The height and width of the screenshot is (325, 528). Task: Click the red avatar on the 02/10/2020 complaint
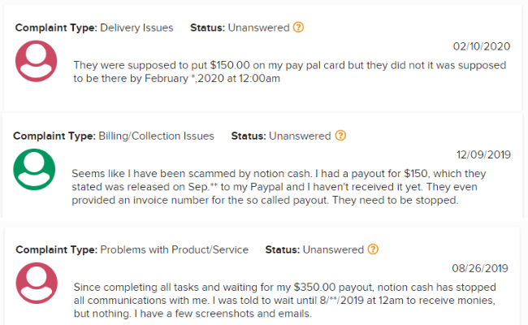tap(37, 61)
